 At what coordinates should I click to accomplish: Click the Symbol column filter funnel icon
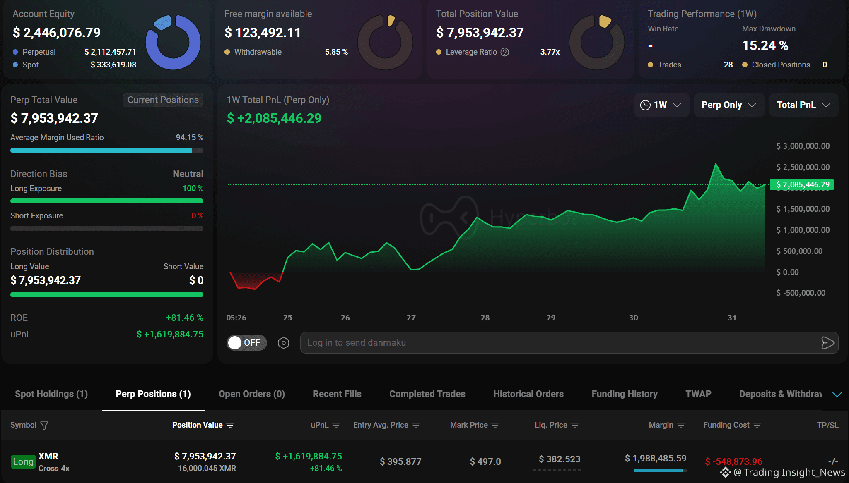click(44, 426)
